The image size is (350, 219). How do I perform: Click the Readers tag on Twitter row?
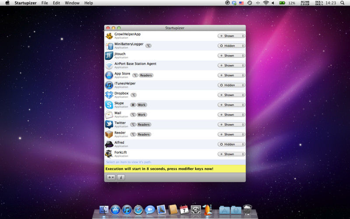click(144, 124)
